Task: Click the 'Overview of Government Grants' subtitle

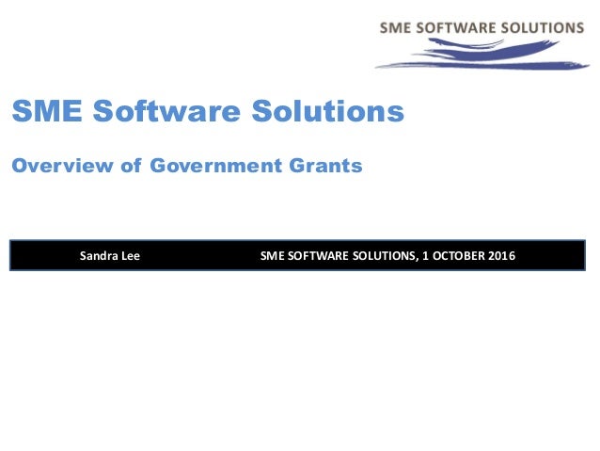Action: tap(187, 166)
